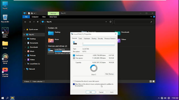Open This PC desktop icon
179x100 pixels.
(x=5, y=6)
